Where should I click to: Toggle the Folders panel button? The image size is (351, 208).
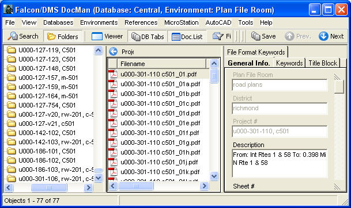click(x=63, y=36)
